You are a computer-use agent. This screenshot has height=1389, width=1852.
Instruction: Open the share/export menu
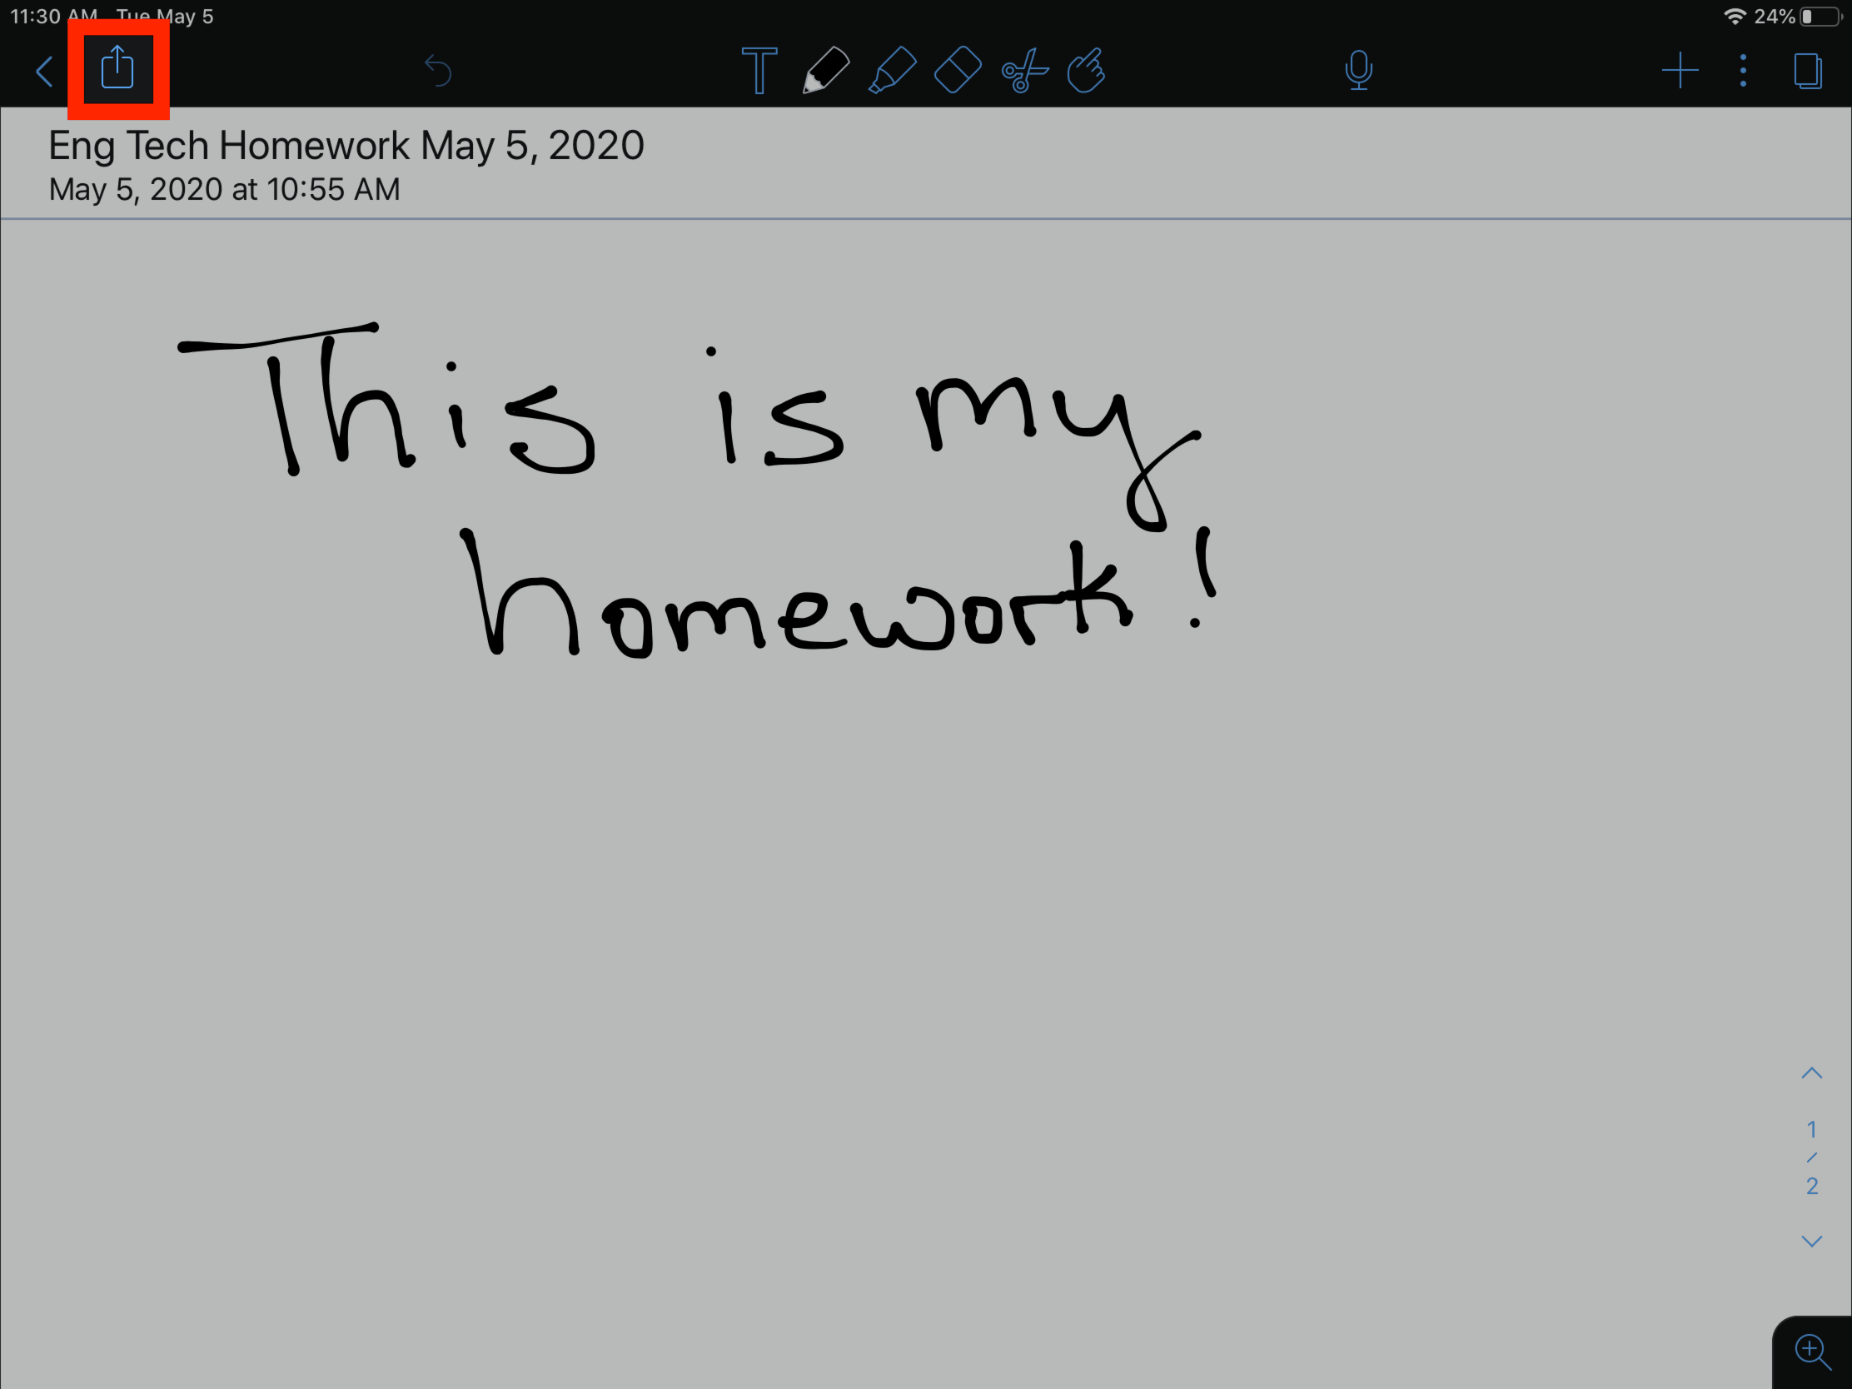[x=117, y=67]
